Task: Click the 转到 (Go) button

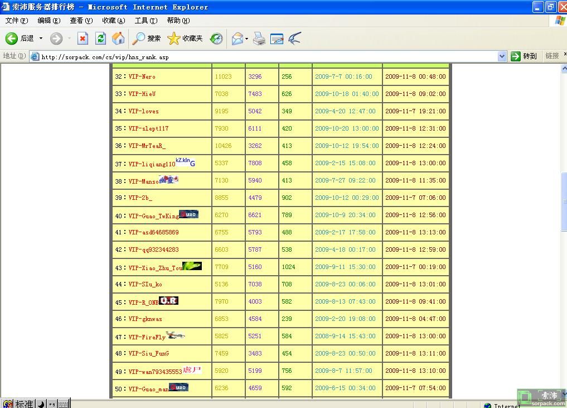Action: click(524, 56)
